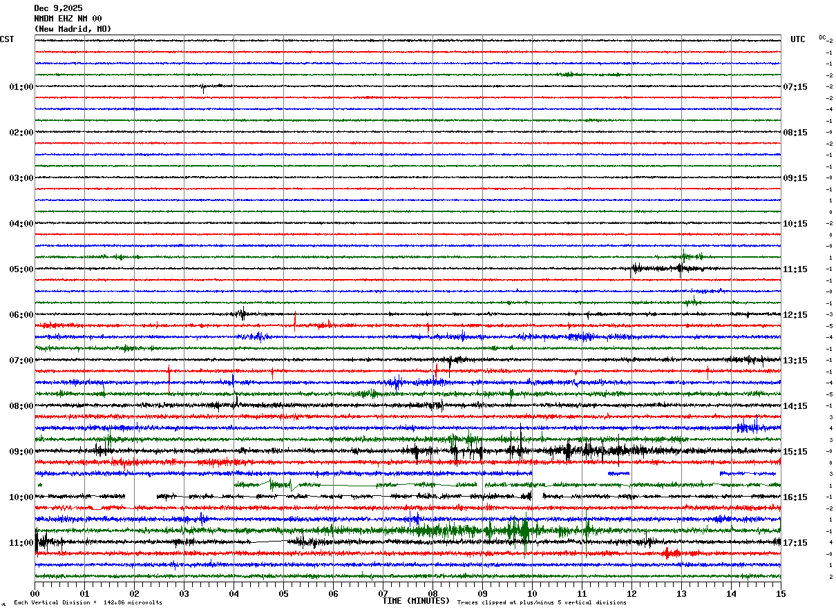
Task: Click the UTC timezone label
Action: click(x=798, y=39)
